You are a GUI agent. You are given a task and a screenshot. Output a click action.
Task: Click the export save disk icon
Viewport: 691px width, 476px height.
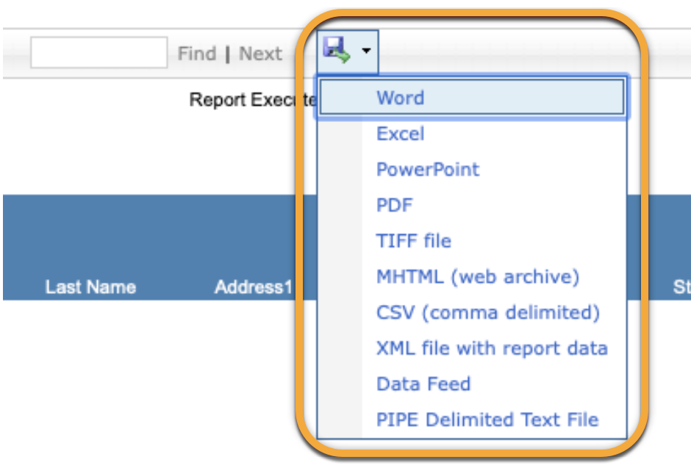pyautogui.click(x=336, y=51)
